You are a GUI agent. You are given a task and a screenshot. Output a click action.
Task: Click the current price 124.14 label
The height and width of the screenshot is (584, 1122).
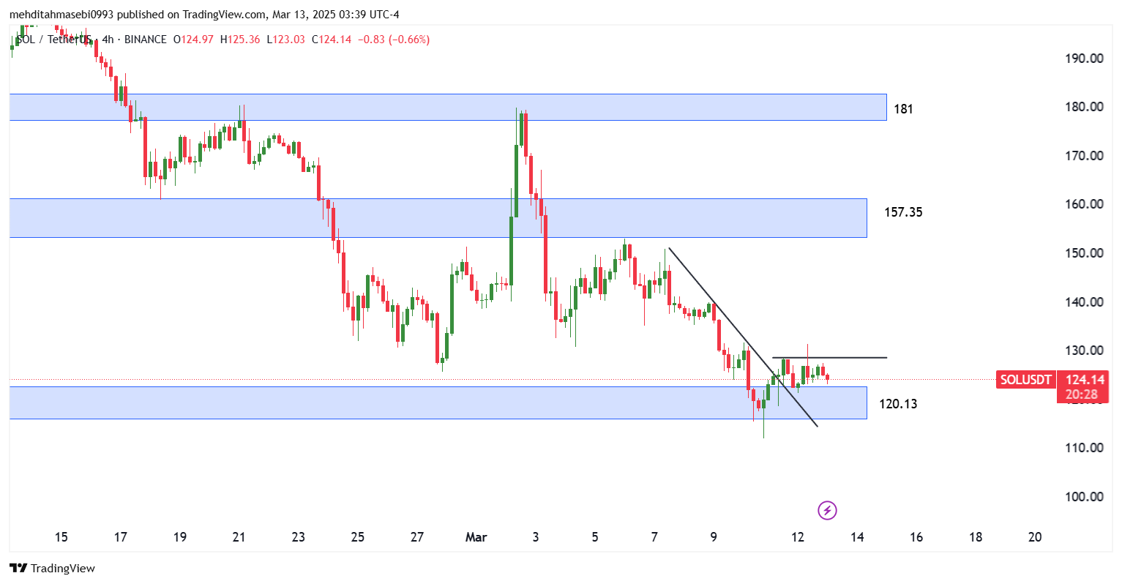pyautogui.click(x=1085, y=379)
